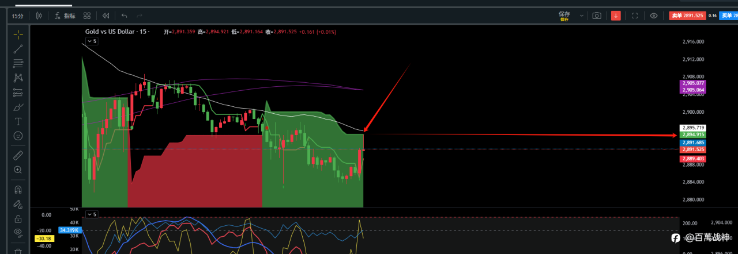Toggle the magnet snap mode
This screenshot has height=254, width=738.
tap(18, 189)
